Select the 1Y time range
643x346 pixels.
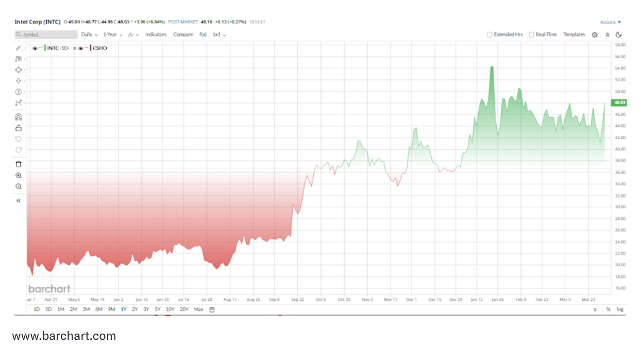124,309
